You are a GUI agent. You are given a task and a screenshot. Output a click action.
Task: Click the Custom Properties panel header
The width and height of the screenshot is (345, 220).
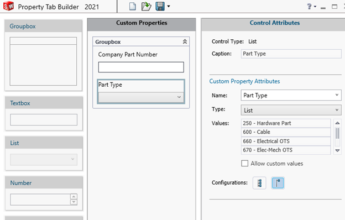click(142, 24)
